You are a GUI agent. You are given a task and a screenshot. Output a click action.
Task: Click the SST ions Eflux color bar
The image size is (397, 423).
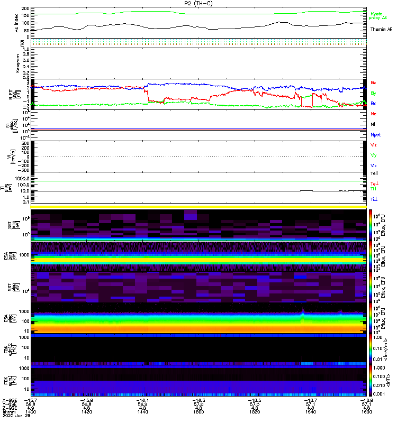[371, 225]
